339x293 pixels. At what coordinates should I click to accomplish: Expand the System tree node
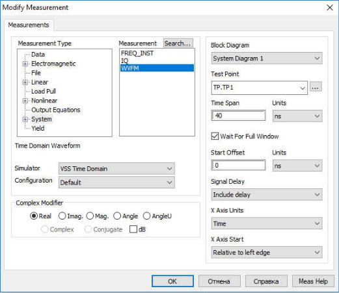tap(25, 120)
